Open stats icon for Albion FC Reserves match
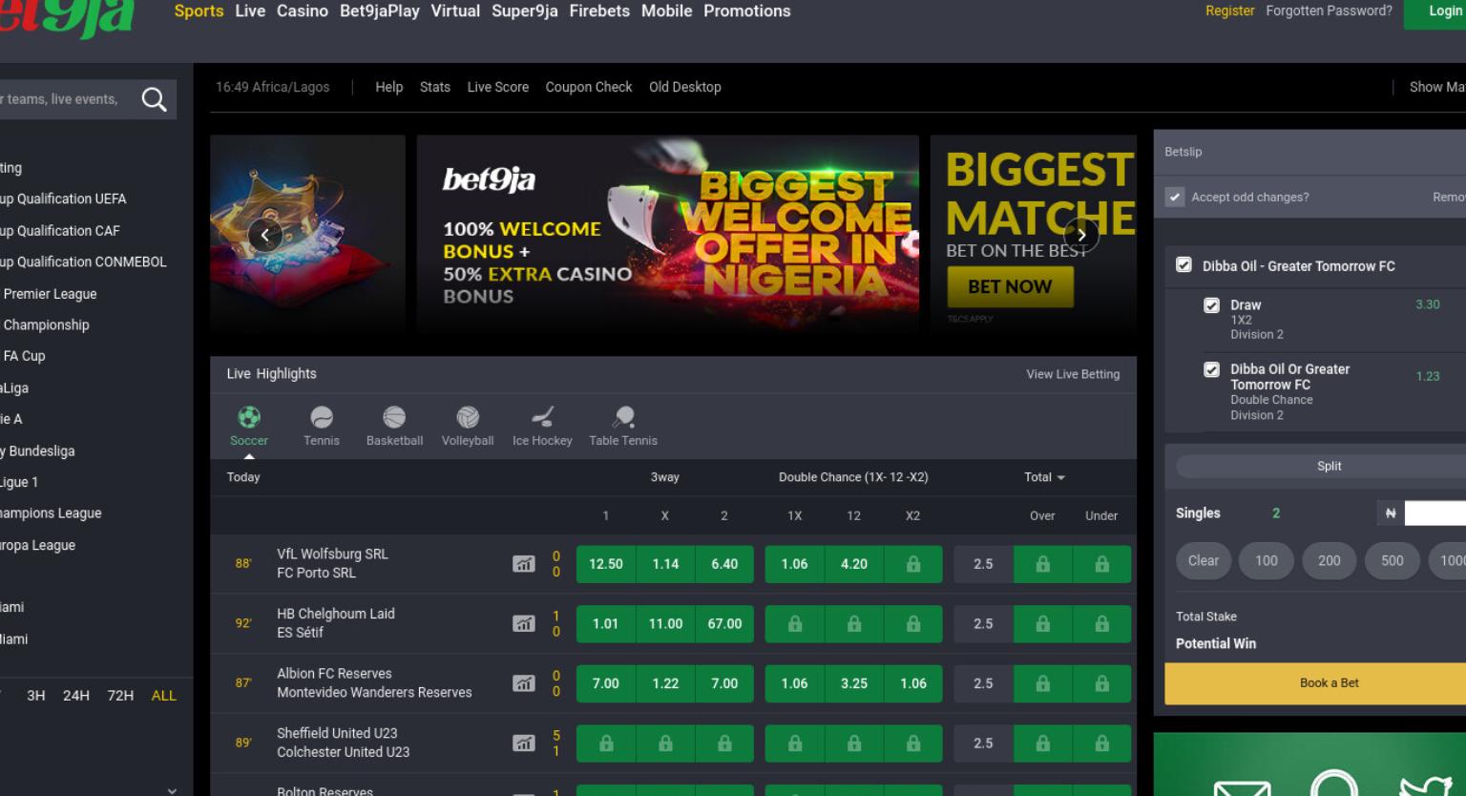Screen dimensions: 1466x796 (524, 683)
